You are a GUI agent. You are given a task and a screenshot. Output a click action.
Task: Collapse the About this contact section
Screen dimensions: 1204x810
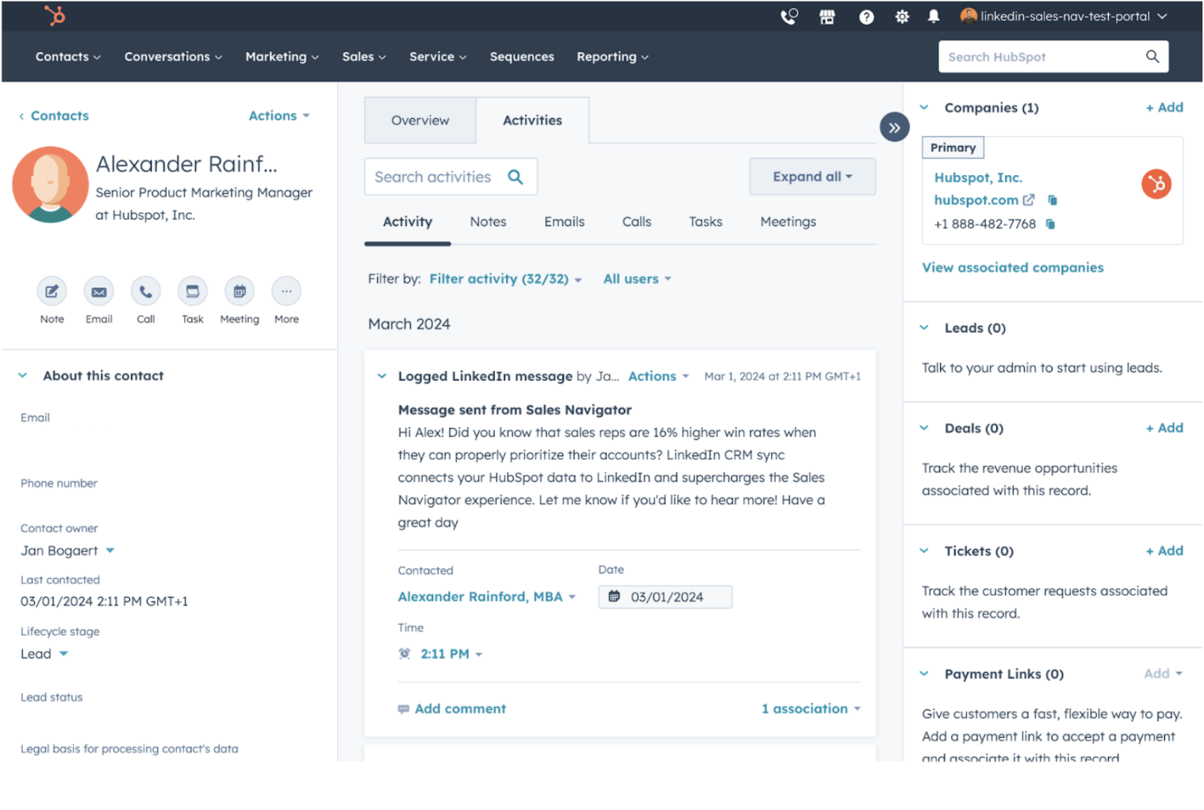(x=22, y=376)
